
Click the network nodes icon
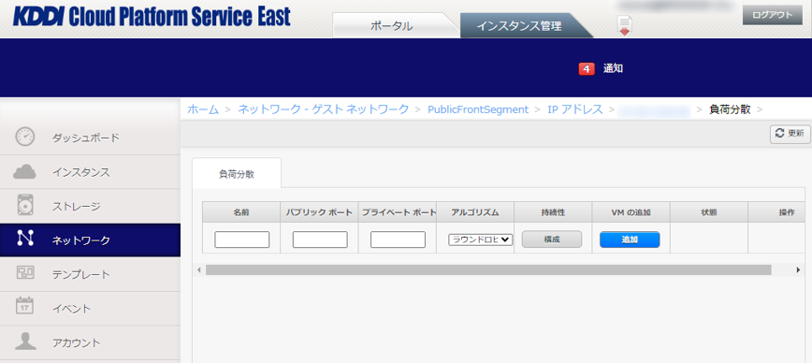click(25, 238)
